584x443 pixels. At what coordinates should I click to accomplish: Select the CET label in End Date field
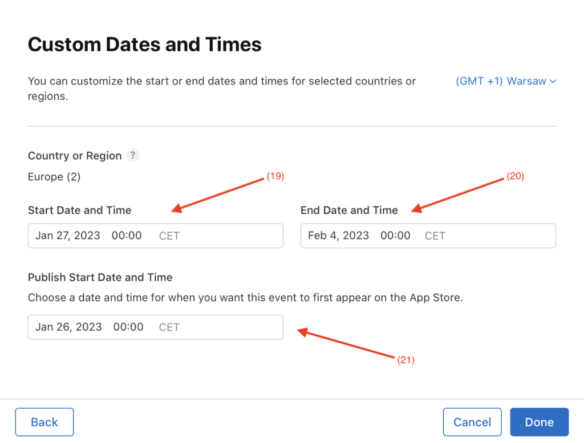(435, 235)
